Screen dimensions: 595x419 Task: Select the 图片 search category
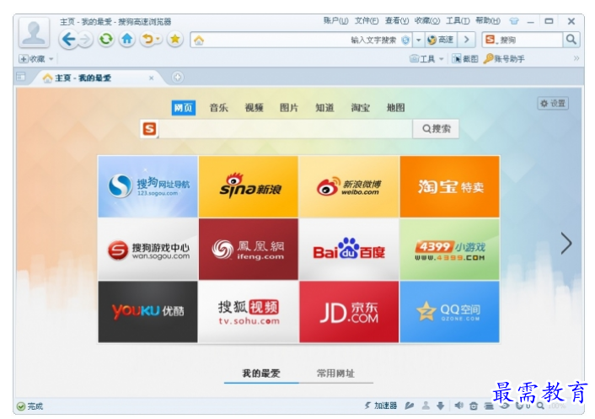[x=289, y=108]
